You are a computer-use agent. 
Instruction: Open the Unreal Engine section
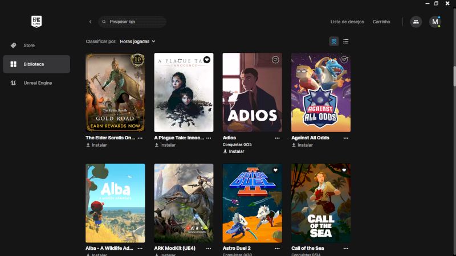[36, 83]
